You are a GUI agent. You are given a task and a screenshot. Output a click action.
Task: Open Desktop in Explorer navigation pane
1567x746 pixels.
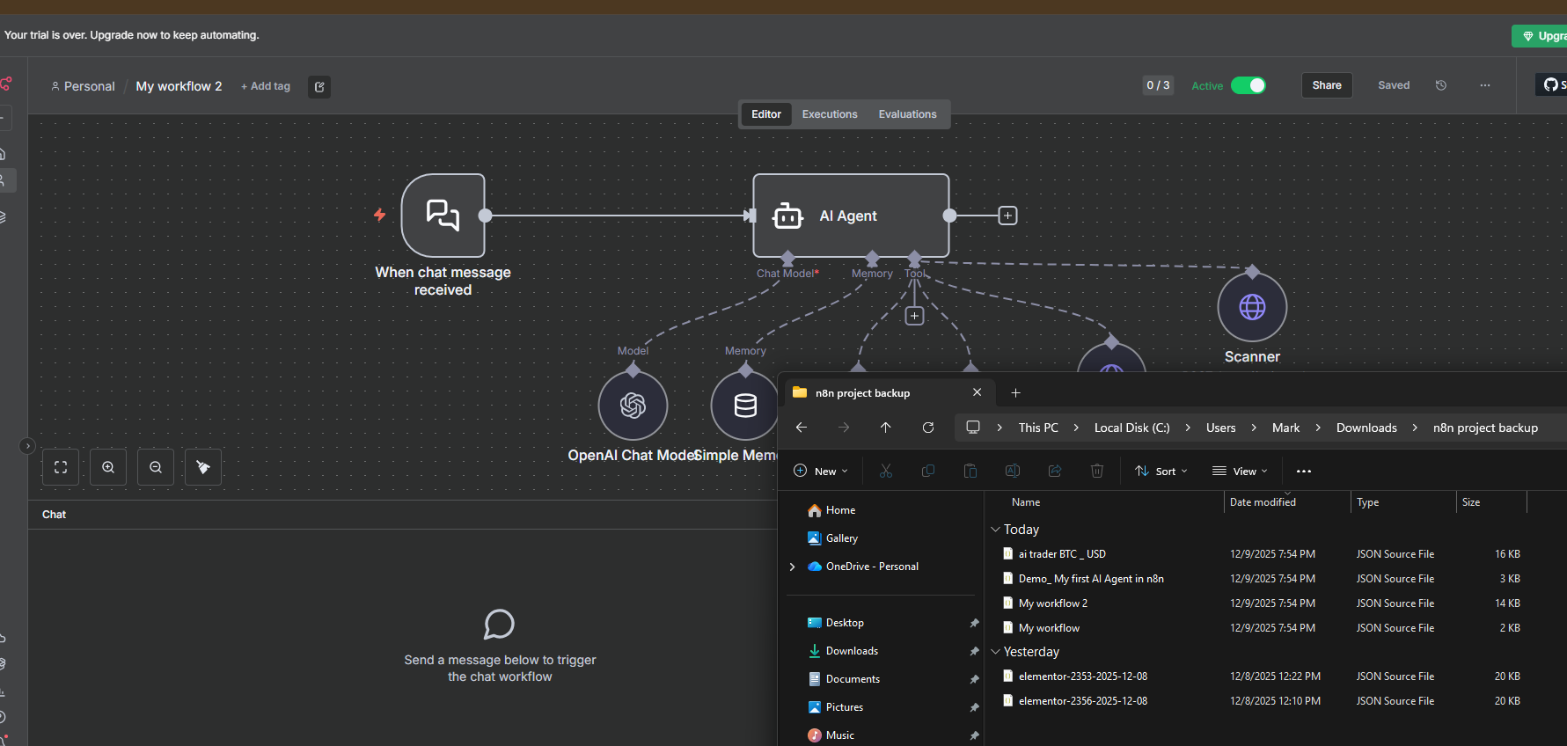(x=845, y=623)
